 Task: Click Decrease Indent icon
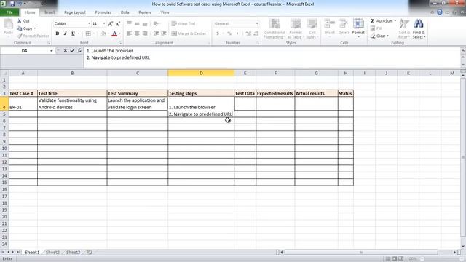coord(156,33)
